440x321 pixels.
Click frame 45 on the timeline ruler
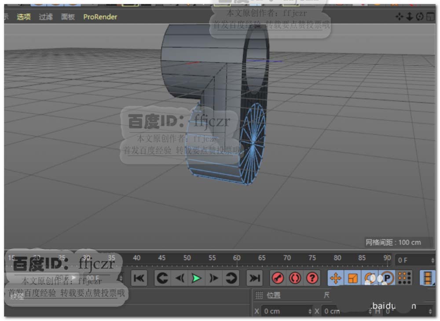(x=161, y=258)
